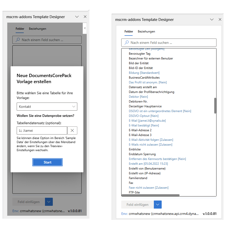242x232 pixels.
Task: Select 'Bildung [Standardwert]' field
Action: 144,73
